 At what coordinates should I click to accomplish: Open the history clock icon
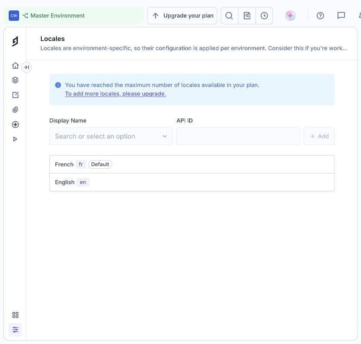point(264,16)
